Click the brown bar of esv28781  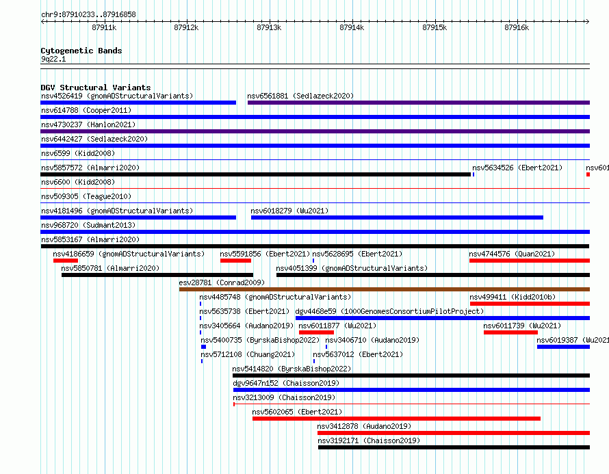point(385,289)
